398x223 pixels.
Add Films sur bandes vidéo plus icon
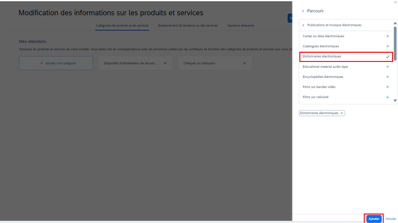click(x=388, y=87)
